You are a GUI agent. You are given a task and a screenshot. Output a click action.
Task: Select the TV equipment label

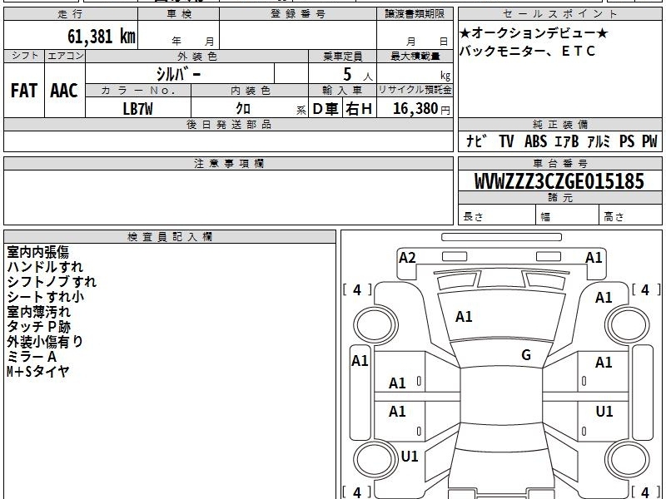(x=506, y=141)
